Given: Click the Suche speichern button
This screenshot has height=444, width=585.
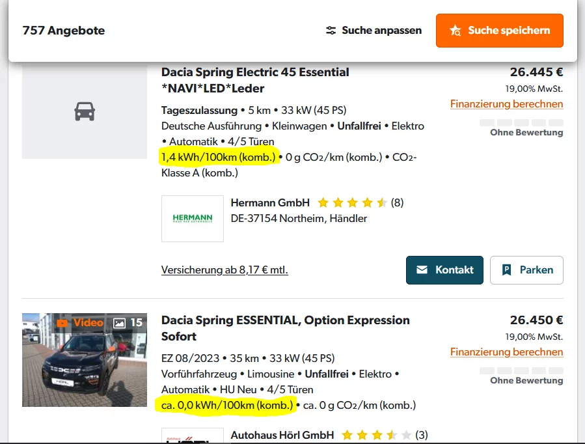Looking at the screenshot, I should (500, 31).
